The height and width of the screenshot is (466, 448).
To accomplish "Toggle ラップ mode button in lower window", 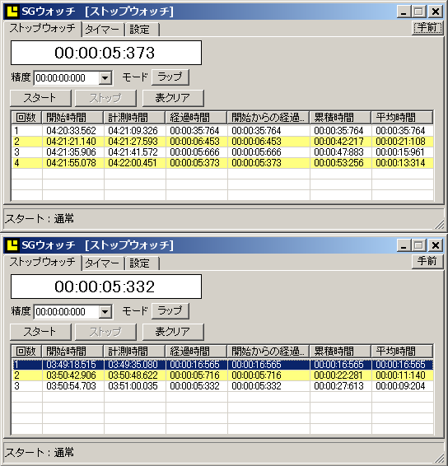I will [x=170, y=310].
